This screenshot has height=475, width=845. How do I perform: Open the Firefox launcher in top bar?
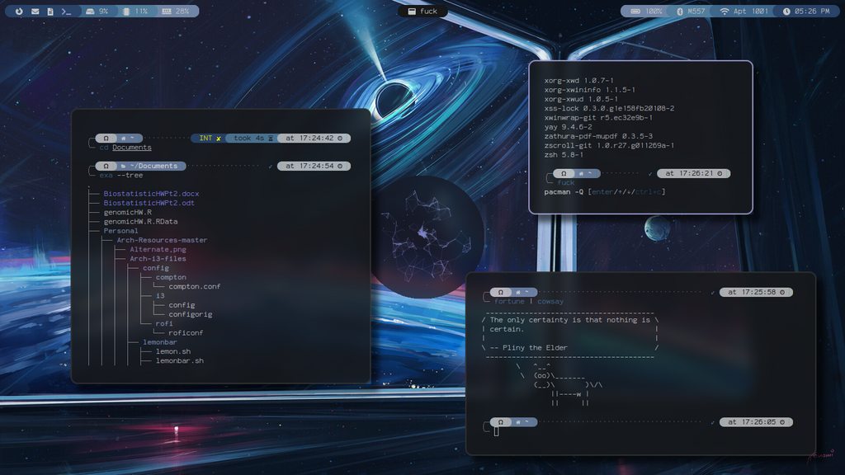(x=20, y=12)
